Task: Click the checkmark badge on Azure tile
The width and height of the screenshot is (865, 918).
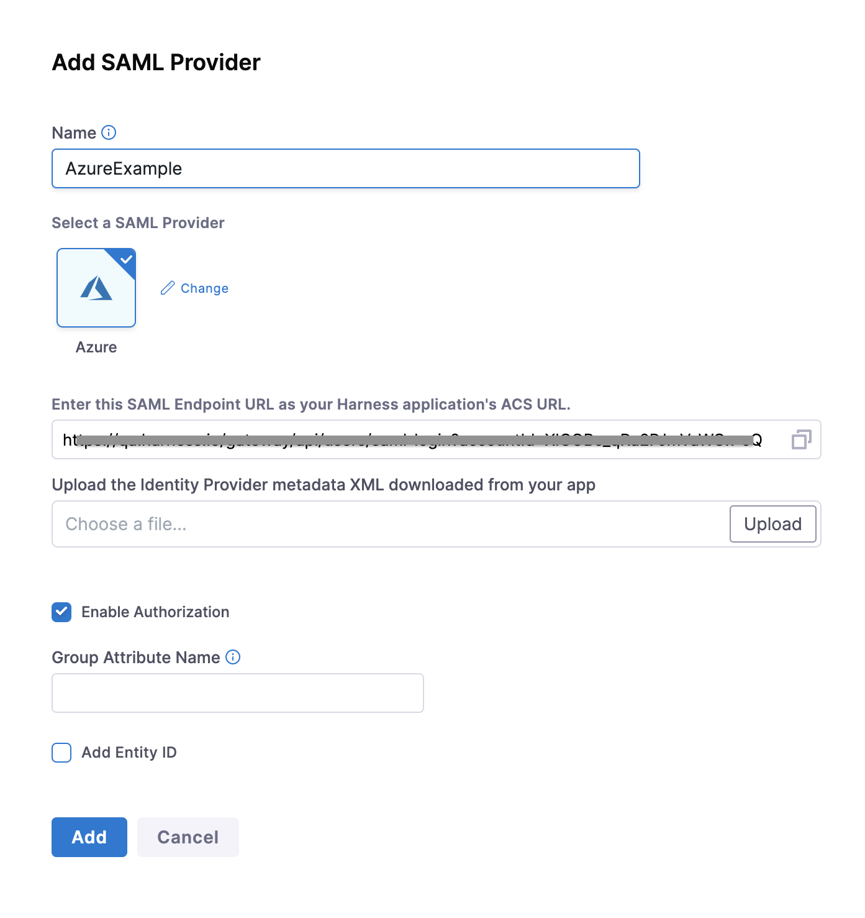Action: pos(127,259)
